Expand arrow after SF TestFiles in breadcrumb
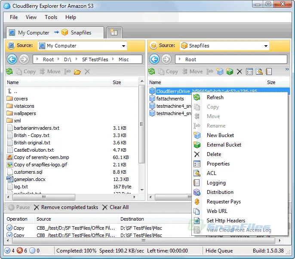This screenshot has height=259, width=295. click(113, 59)
